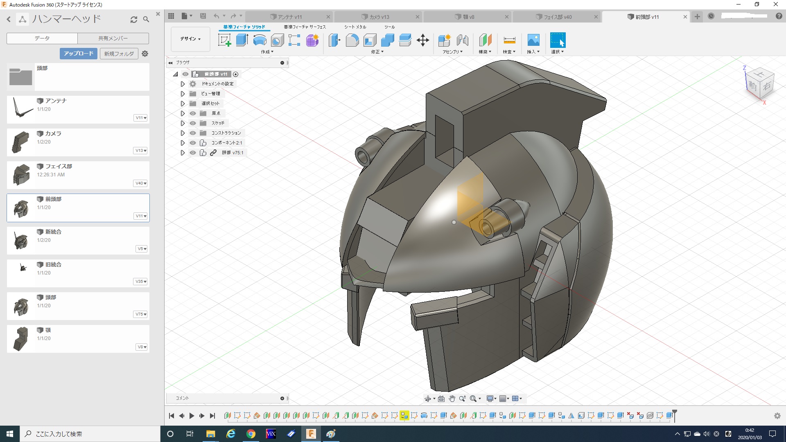Open the デザイン workspace dropdown
Viewport: 786px width, 442px height.
[x=190, y=39]
